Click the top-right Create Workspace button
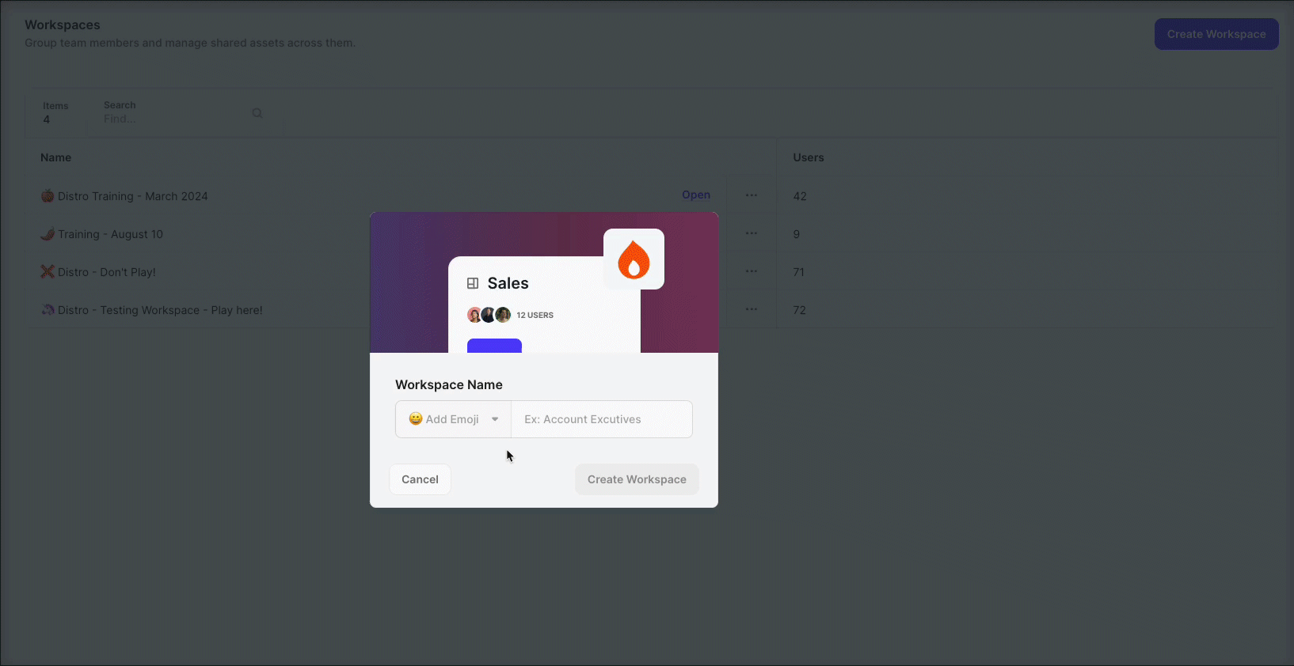1294x666 pixels. tap(1216, 34)
